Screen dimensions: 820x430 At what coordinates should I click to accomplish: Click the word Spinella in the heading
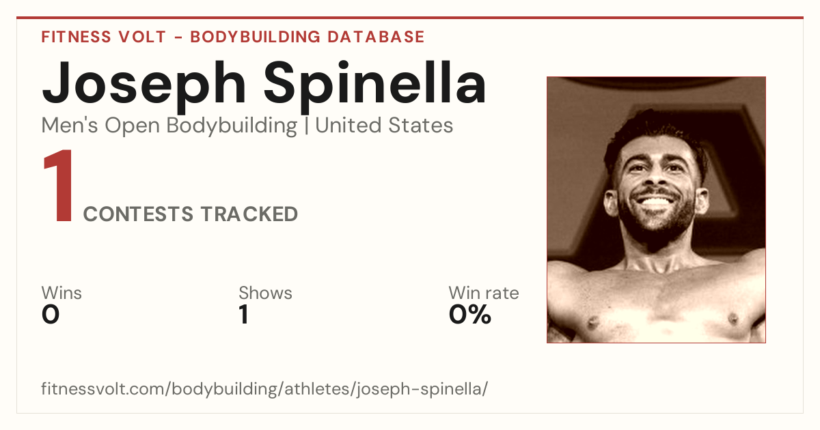pos(375,85)
